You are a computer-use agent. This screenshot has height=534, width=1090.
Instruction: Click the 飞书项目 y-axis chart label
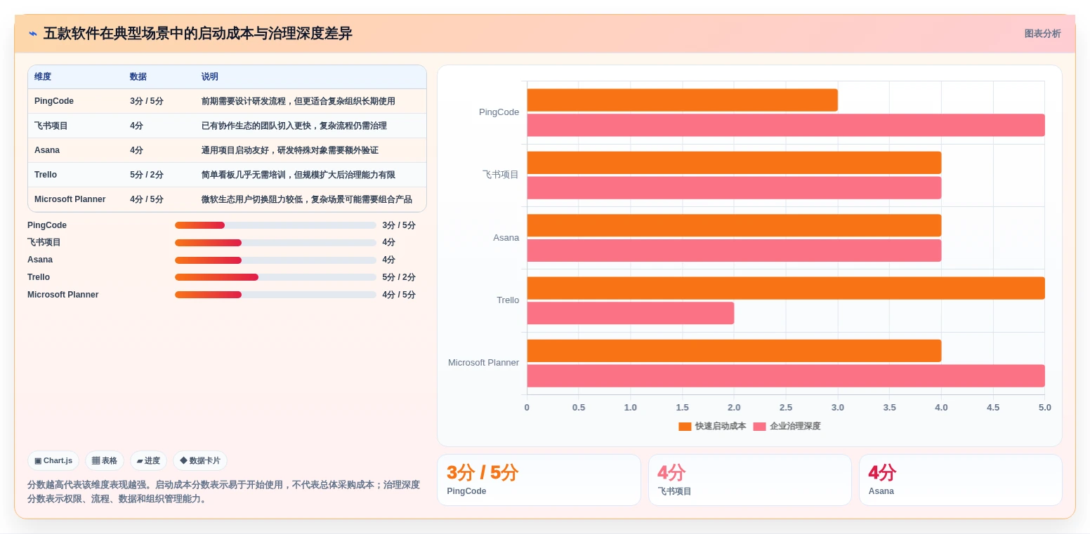[x=501, y=175]
